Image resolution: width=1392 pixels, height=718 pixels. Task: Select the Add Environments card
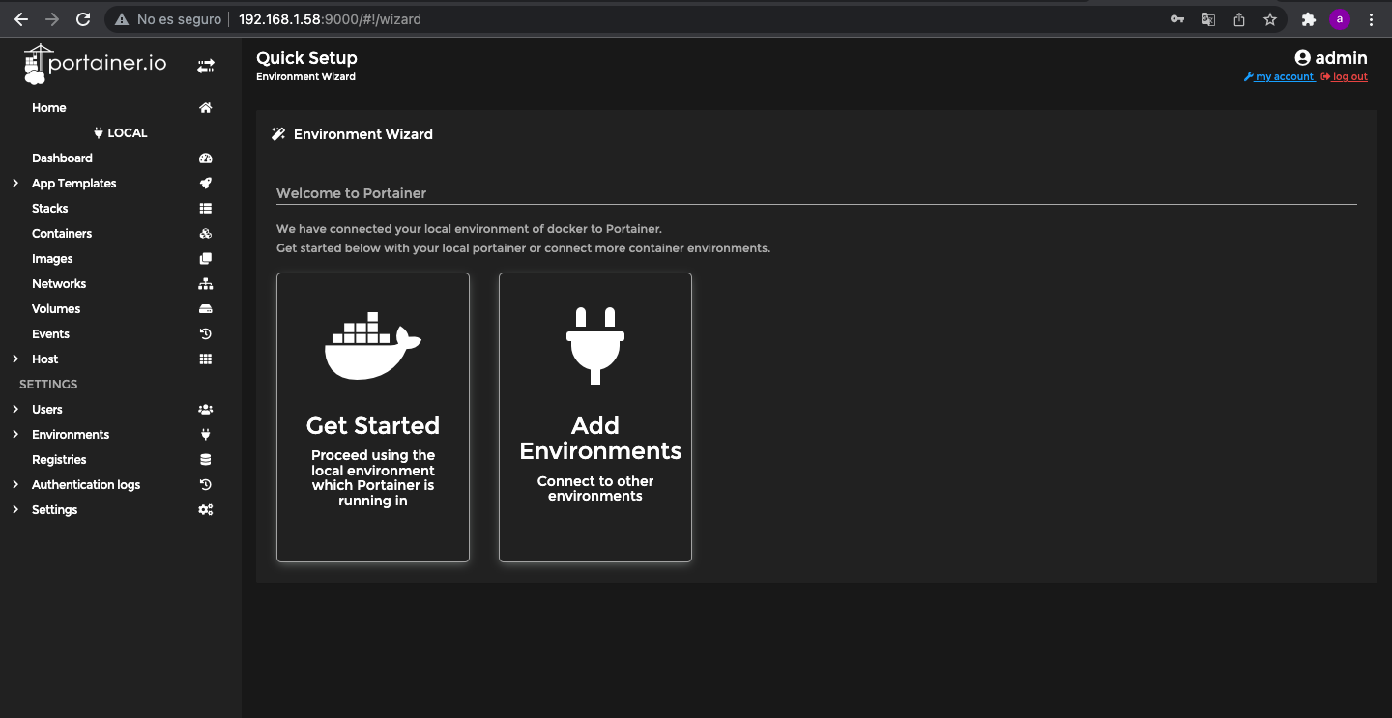pos(595,417)
